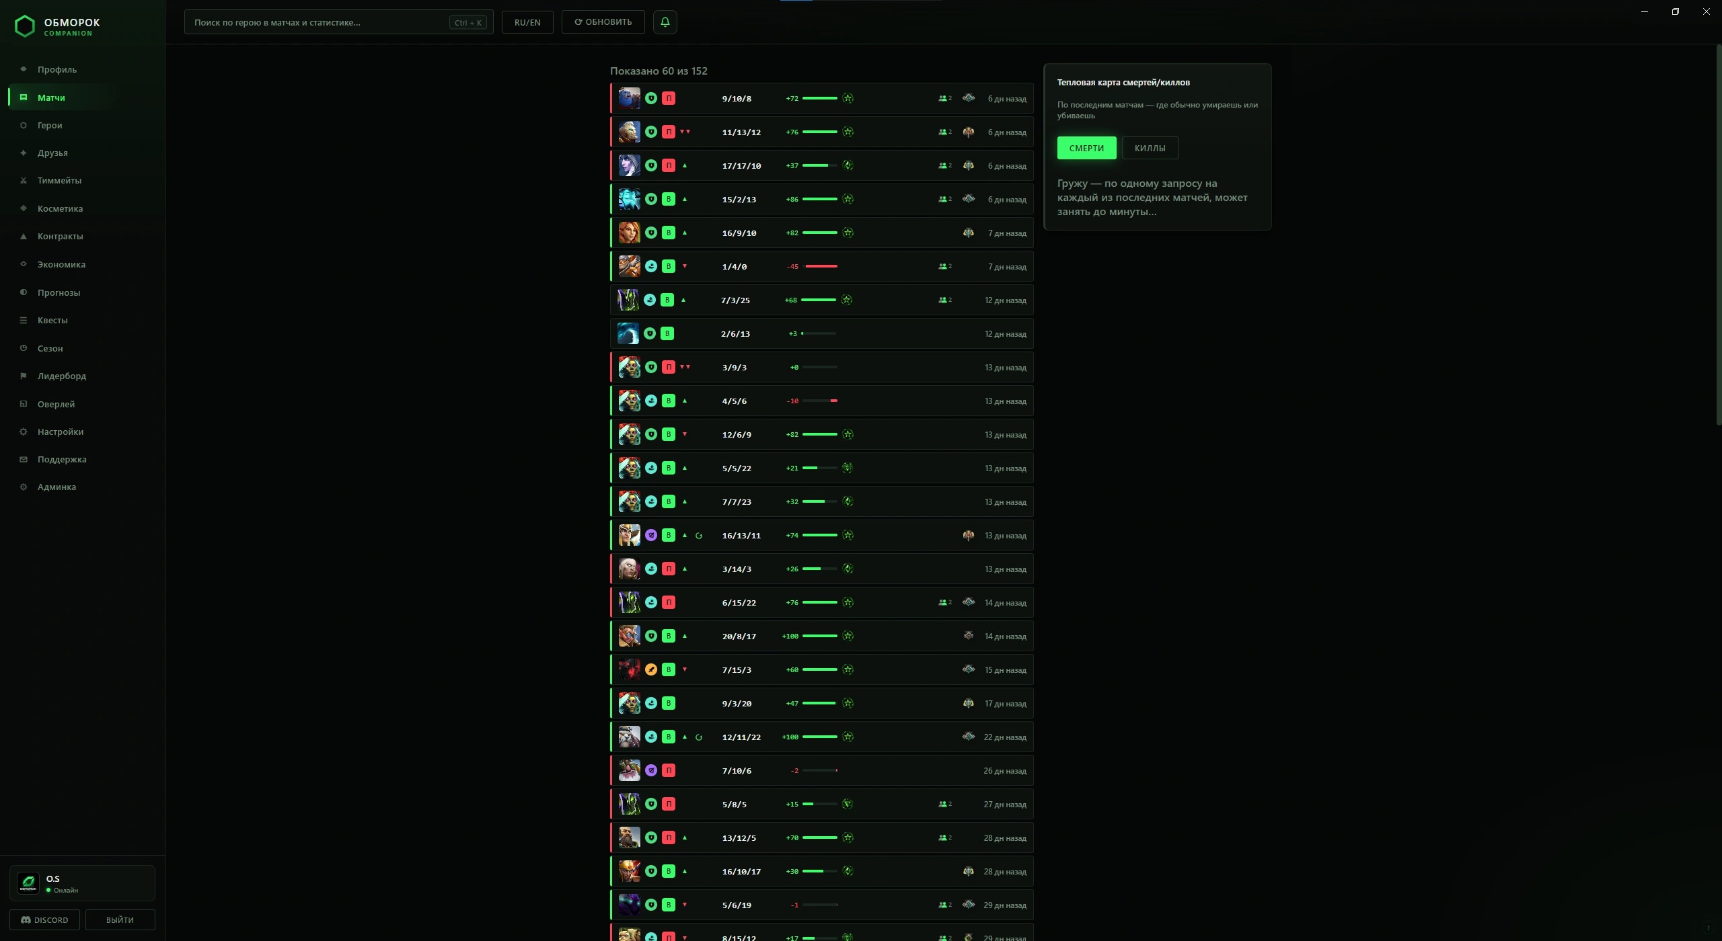Screen dimensions: 1722x941
Task: Click the Обновить refresh button
Action: click(x=603, y=22)
